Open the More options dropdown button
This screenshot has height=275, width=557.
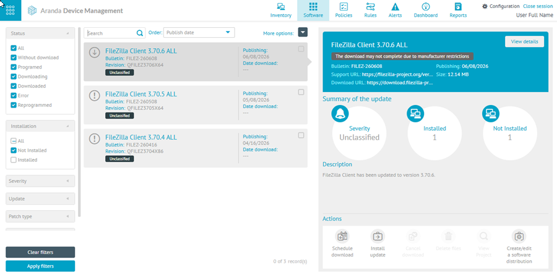coord(303,32)
